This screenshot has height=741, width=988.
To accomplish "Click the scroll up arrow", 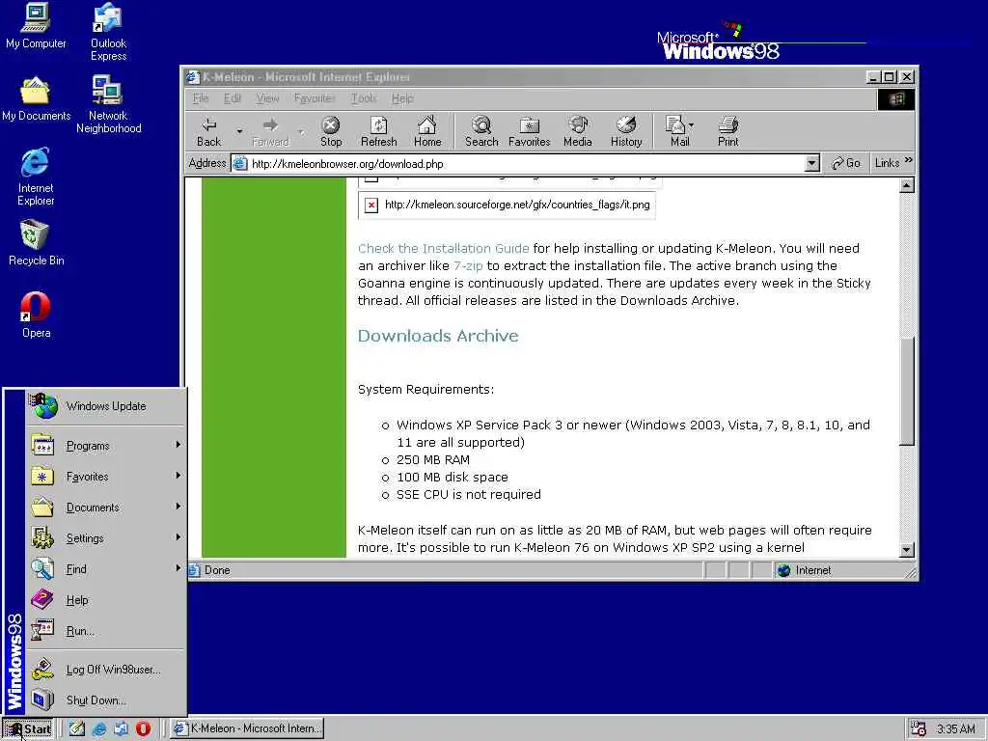I will click(x=906, y=185).
